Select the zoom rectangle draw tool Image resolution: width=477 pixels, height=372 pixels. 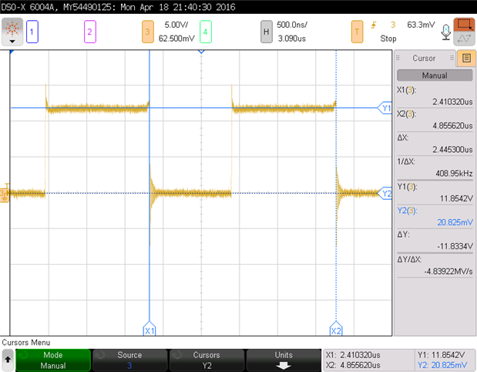coord(464,25)
